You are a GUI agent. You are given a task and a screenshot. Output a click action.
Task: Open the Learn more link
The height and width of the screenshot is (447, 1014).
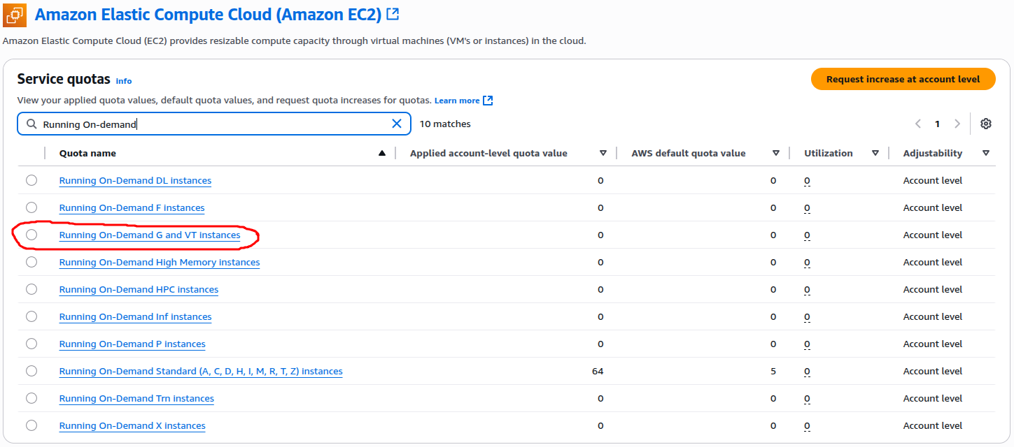pyautogui.click(x=457, y=101)
